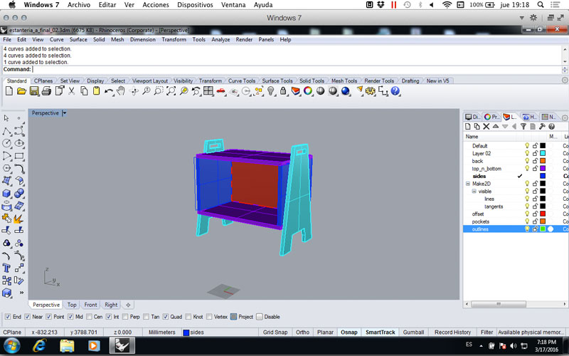The width and height of the screenshot is (569, 356).
Task: Open the Transform menu
Action: (174, 40)
